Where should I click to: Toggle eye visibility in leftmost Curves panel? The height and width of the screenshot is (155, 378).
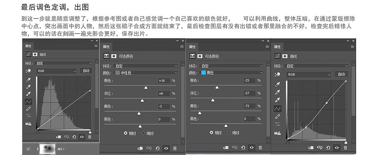pos(82,137)
